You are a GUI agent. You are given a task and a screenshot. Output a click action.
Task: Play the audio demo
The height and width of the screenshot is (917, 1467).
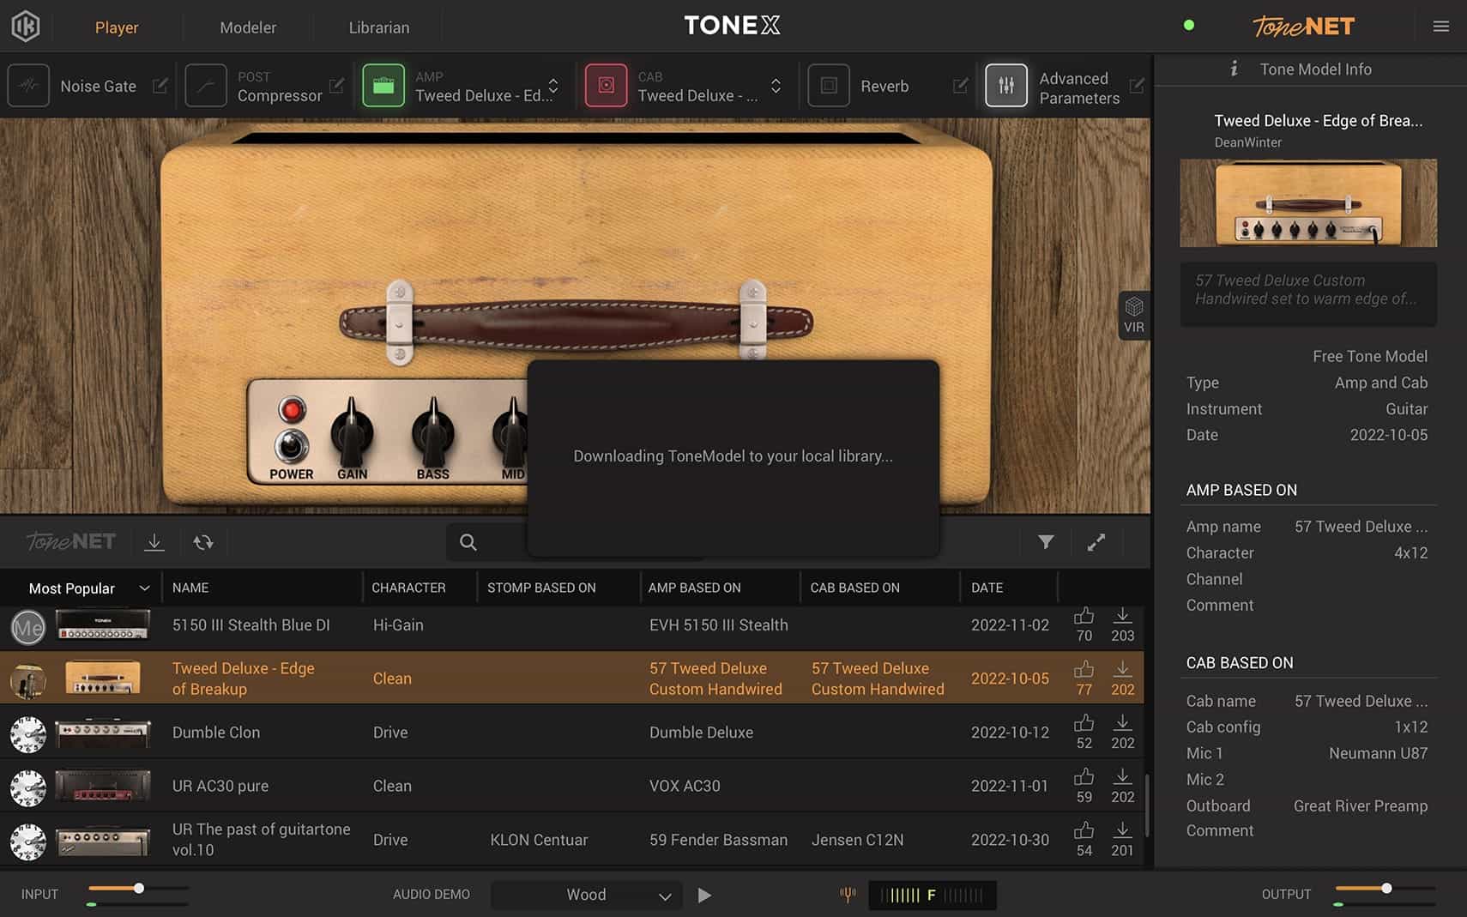pyautogui.click(x=704, y=895)
